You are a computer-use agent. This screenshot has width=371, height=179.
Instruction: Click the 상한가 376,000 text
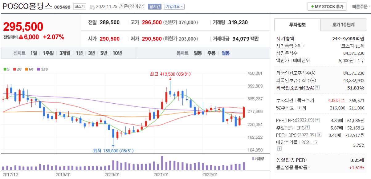tap(181, 22)
